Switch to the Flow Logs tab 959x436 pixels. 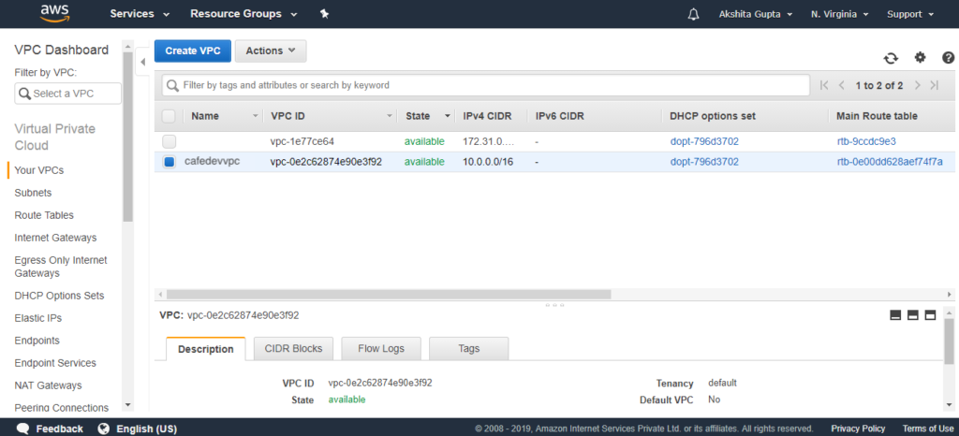pos(381,349)
